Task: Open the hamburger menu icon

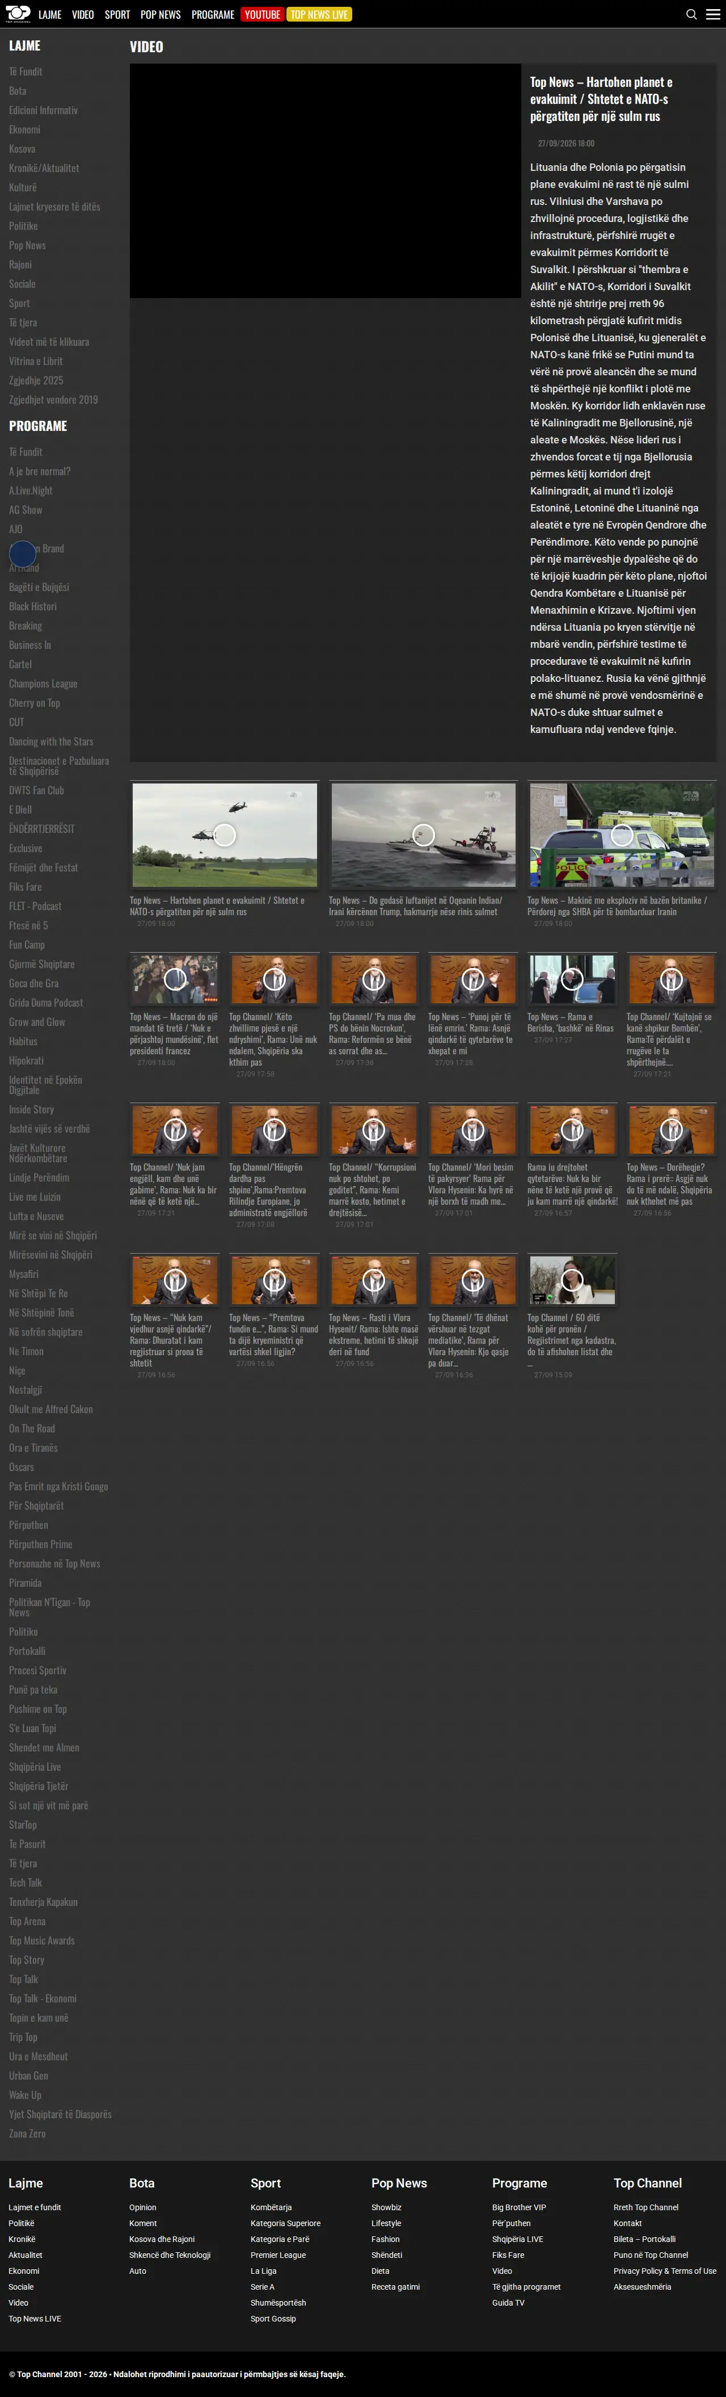Action: [713, 14]
